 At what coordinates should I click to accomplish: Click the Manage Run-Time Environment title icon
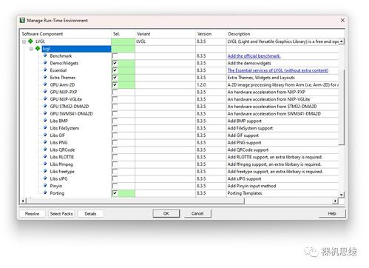(x=23, y=20)
